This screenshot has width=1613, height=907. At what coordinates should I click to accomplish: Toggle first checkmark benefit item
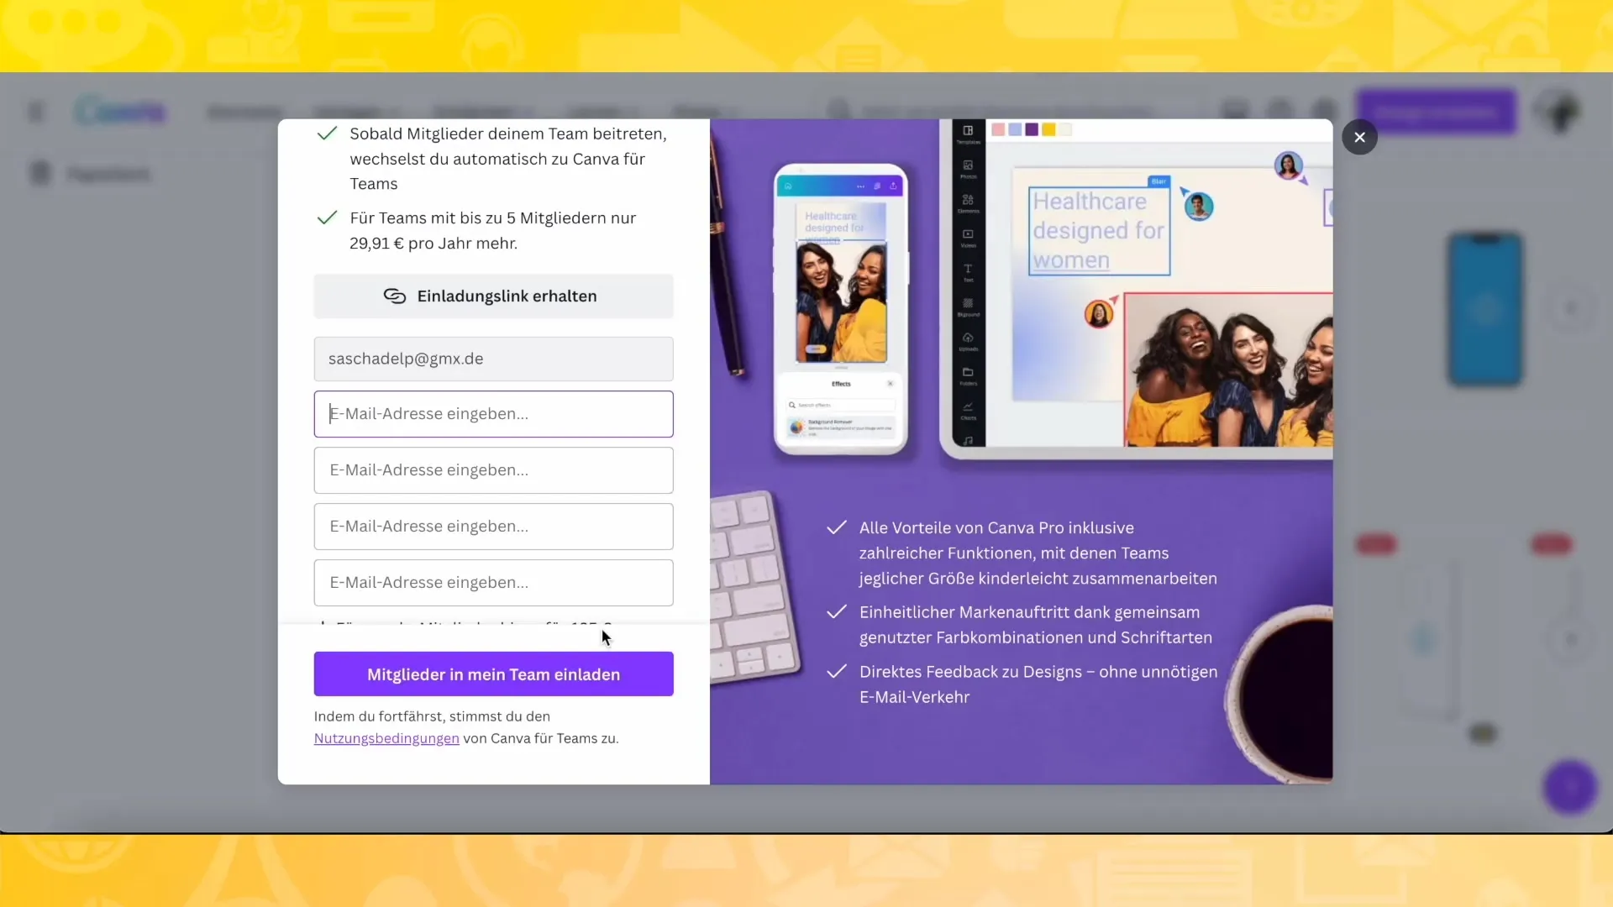click(x=328, y=133)
